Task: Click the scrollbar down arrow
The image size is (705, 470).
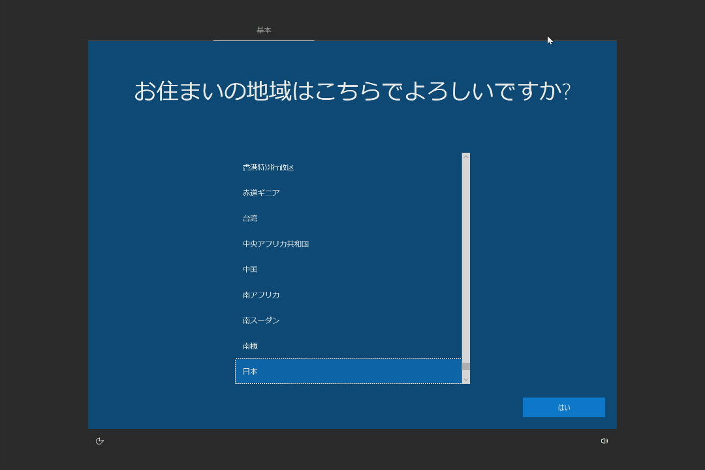Action: 466,380
